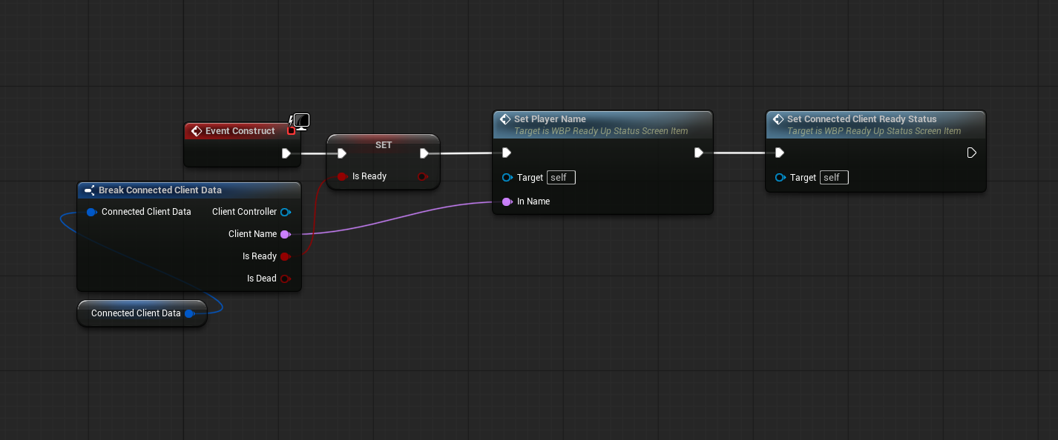This screenshot has width=1058, height=440.
Task: Click the Connected Client Data variable output pin
Action: coord(189,313)
